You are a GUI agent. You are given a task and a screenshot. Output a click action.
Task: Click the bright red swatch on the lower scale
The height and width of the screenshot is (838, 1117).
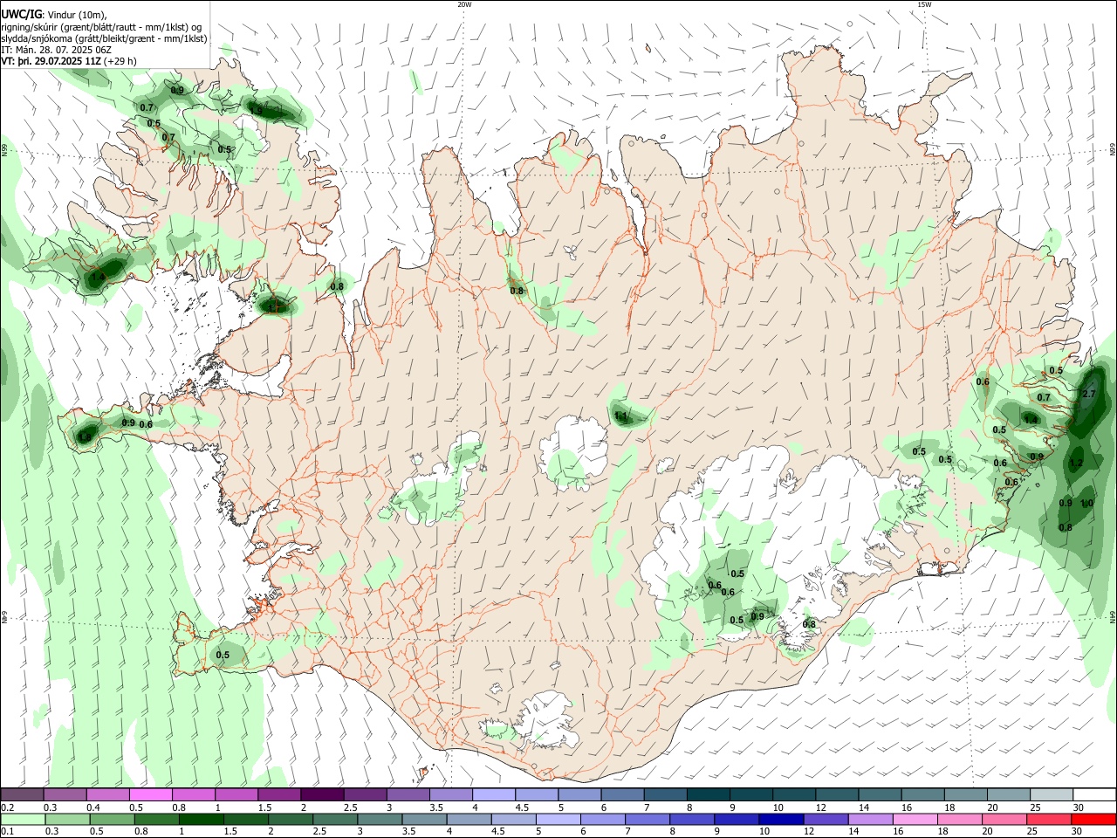point(1093,820)
